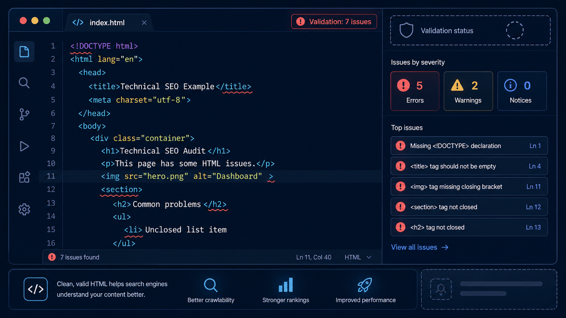Open the Explorer file icon in sidebar
The image size is (566, 318).
(x=24, y=52)
